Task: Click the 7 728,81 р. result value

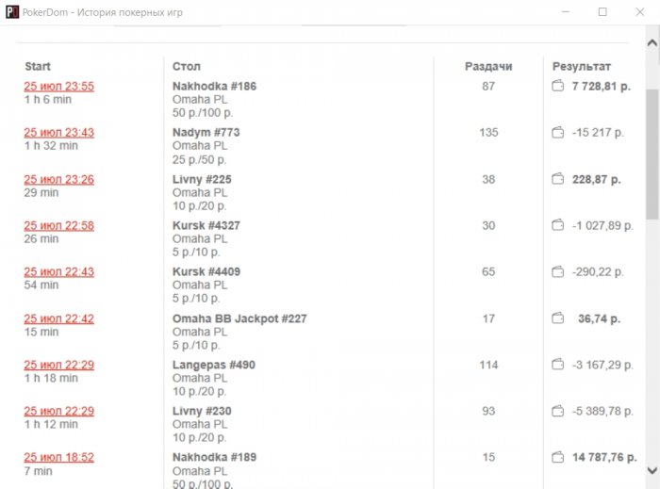Action: (x=602, y=86)
